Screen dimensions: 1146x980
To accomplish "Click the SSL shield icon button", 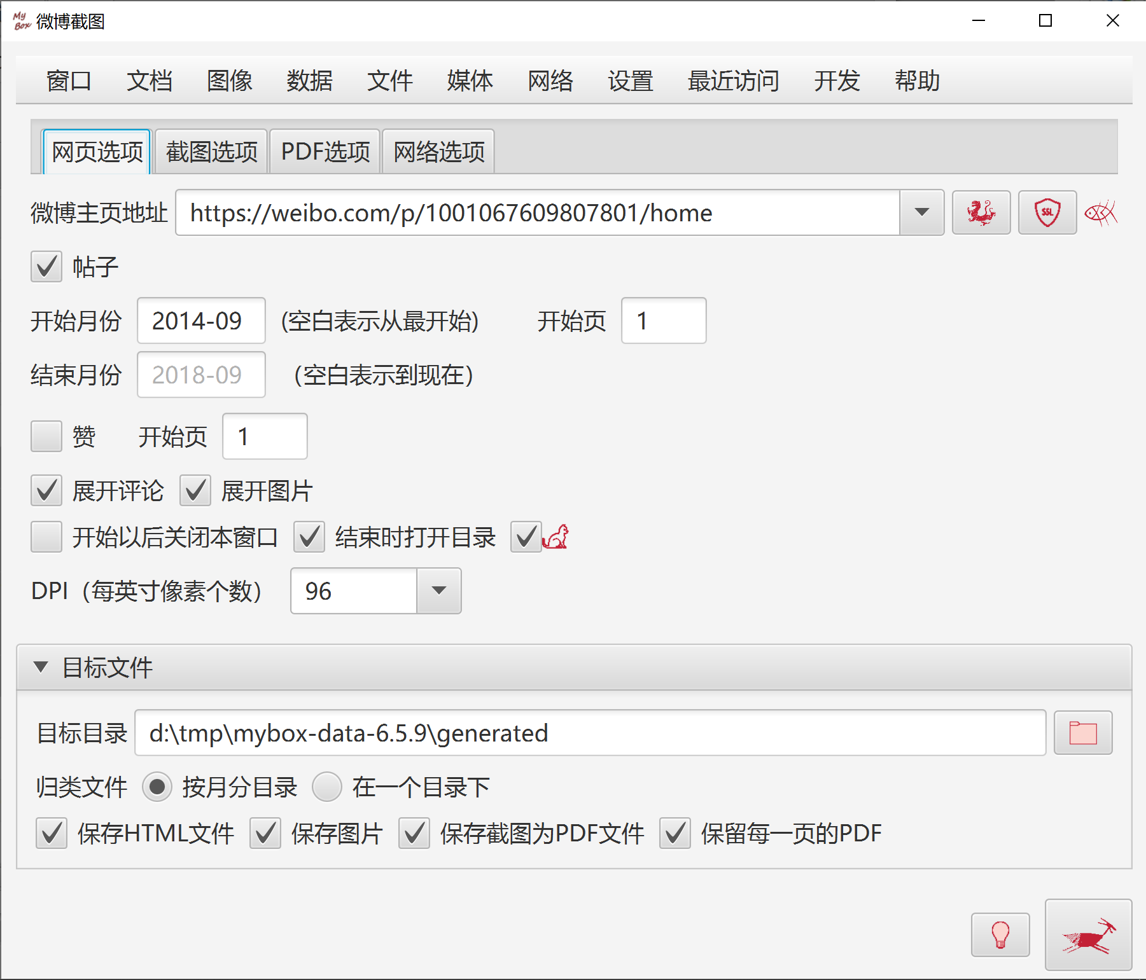I will [1047, 212].
